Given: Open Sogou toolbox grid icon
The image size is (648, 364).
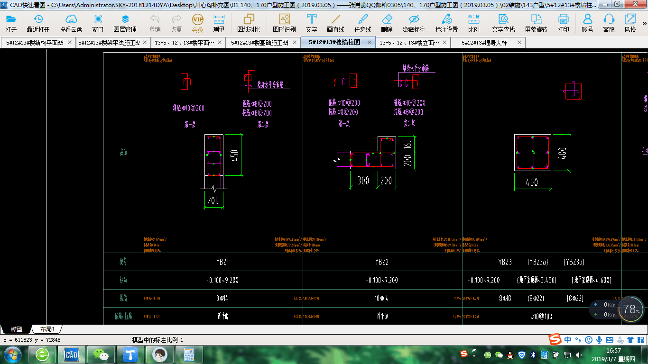Looking at the screenshot, I should pos(640,339).
